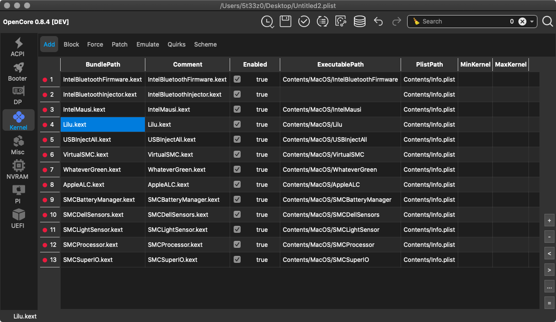
Task: Clear the search field with X icon
Action: pyautogui.click(x=522, y=22)
